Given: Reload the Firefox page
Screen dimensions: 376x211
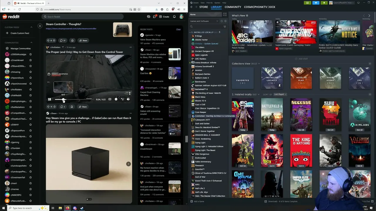Looking at the screenshot, I should (x=19, y=9).
